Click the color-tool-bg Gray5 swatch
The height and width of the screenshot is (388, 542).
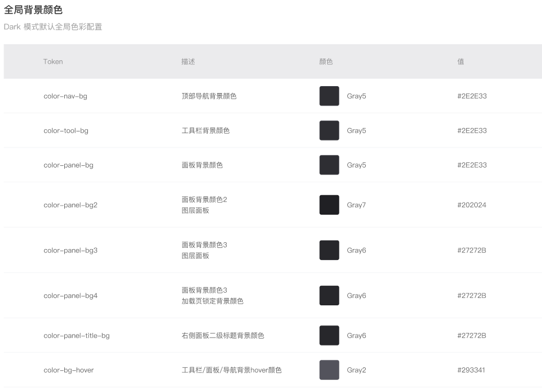coord(329,131)
